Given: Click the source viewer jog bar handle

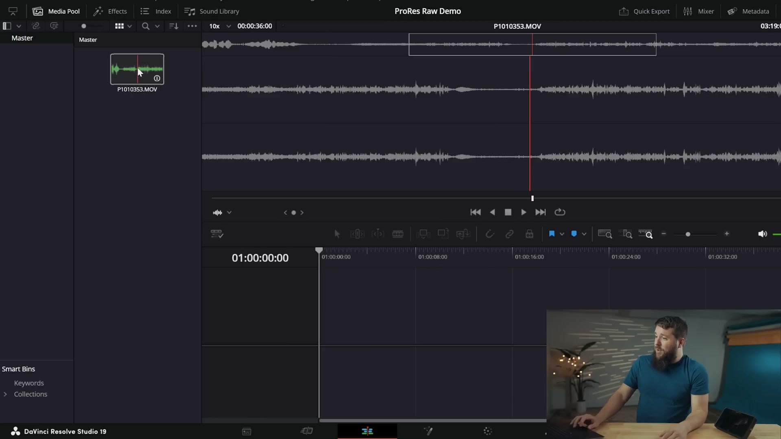Looking at the screenshot, I should pyautogui.click(x=532, y=198).
